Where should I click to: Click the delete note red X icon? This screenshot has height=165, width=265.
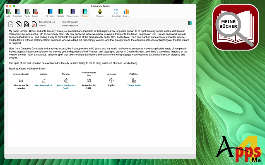[x=34, y=24]
